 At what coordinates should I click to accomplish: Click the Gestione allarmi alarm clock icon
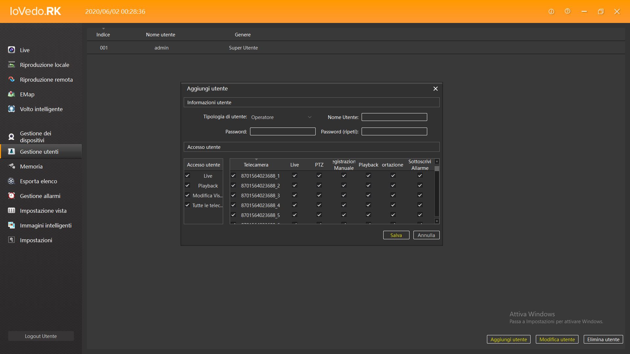click(x=11, y=196)
